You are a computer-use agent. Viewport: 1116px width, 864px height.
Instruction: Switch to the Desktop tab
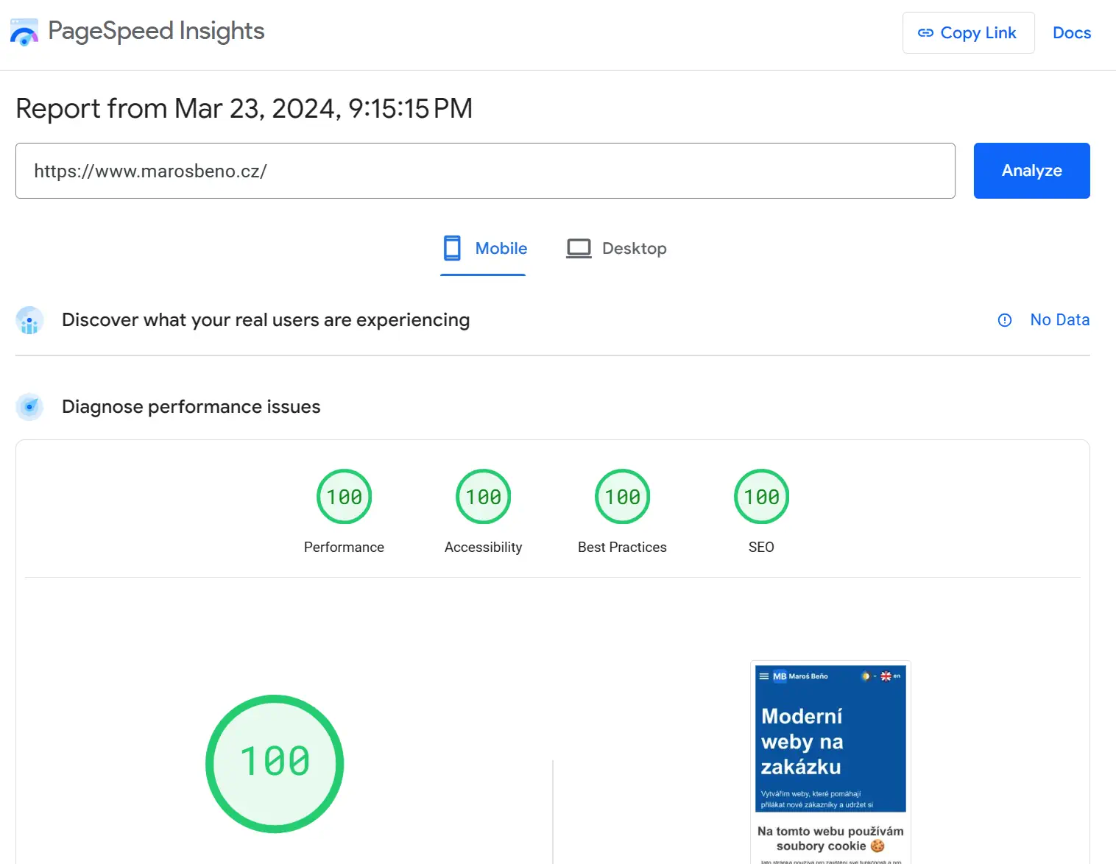pyautogui.click(x=634, y=249)
